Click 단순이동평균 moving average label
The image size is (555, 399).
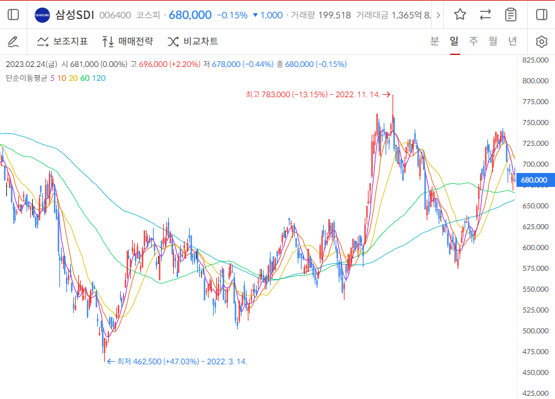[x=27, y=78]
